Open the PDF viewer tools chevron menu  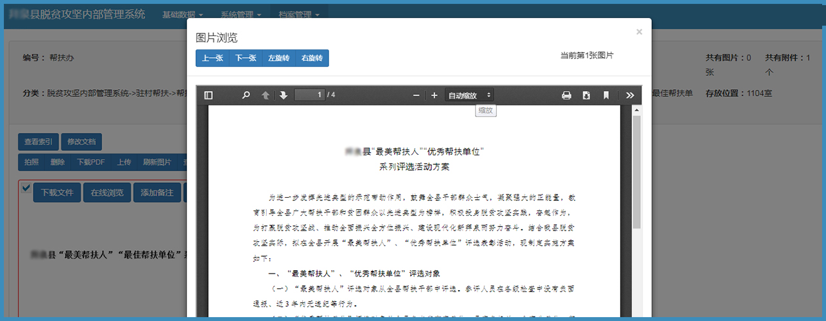coord(630,95)
